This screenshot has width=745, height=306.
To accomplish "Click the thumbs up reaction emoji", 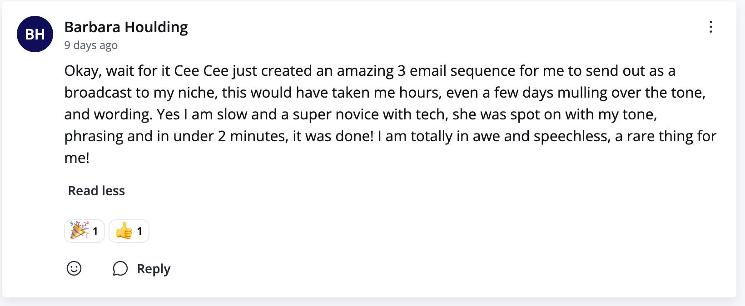I will (x=123, y=231).
